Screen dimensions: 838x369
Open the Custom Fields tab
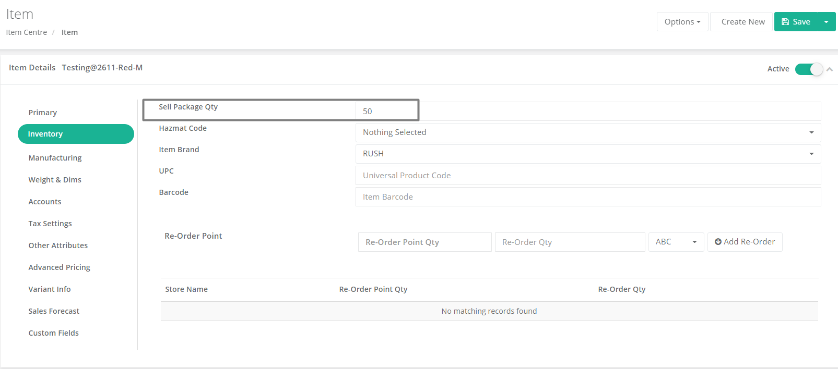(x=53, y=333)
